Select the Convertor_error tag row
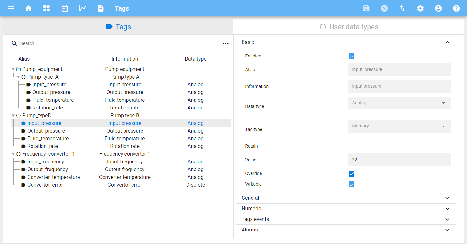This screenshot has width=467, height=244. click(45, 185)
